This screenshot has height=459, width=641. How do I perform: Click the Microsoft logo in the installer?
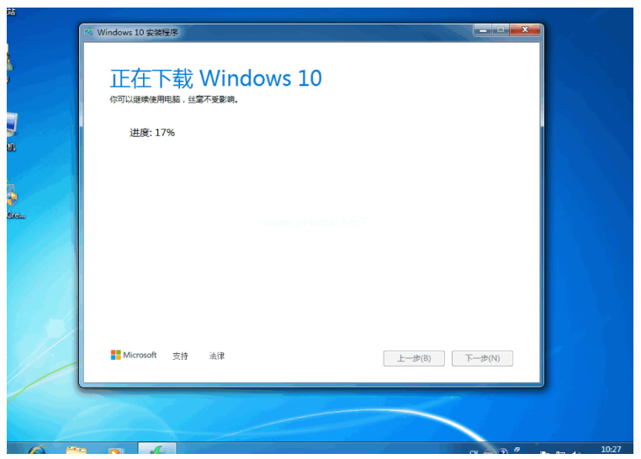click(x=133, y=356)
